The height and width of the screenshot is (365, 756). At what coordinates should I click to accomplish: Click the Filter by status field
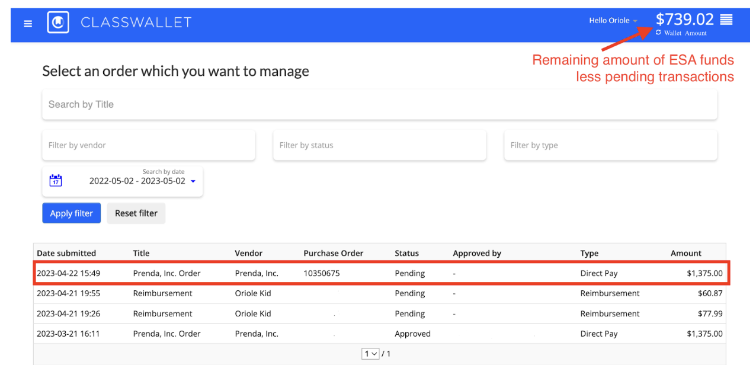coord(379,145)
